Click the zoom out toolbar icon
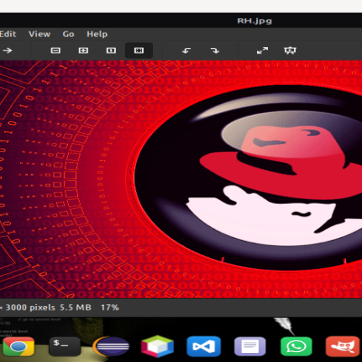The height and width of the screenshot is (362, 362). click(x=55, y=51)
